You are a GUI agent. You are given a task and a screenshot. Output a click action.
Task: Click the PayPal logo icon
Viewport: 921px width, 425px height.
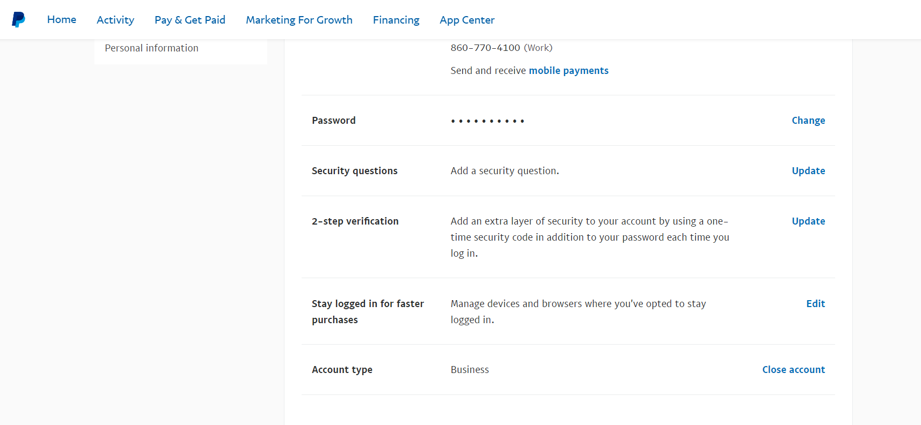(x=19, y=20)
